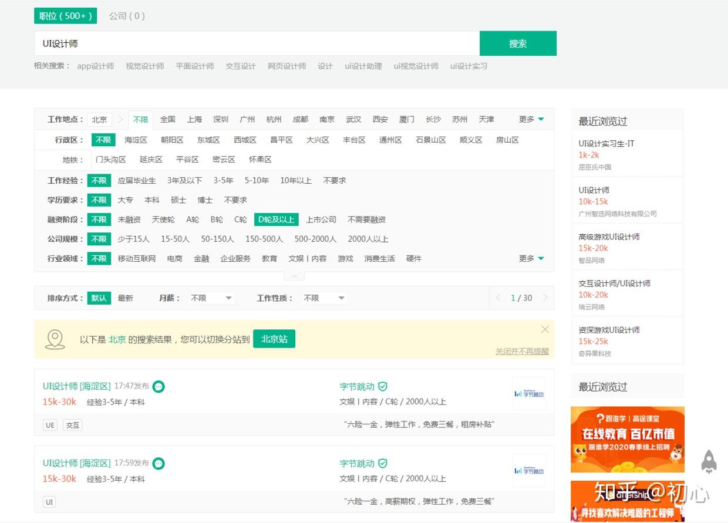The height and width of the screenshot is (523, 728).
Task: Click the map pin icon in the notice
Action: 55,339
